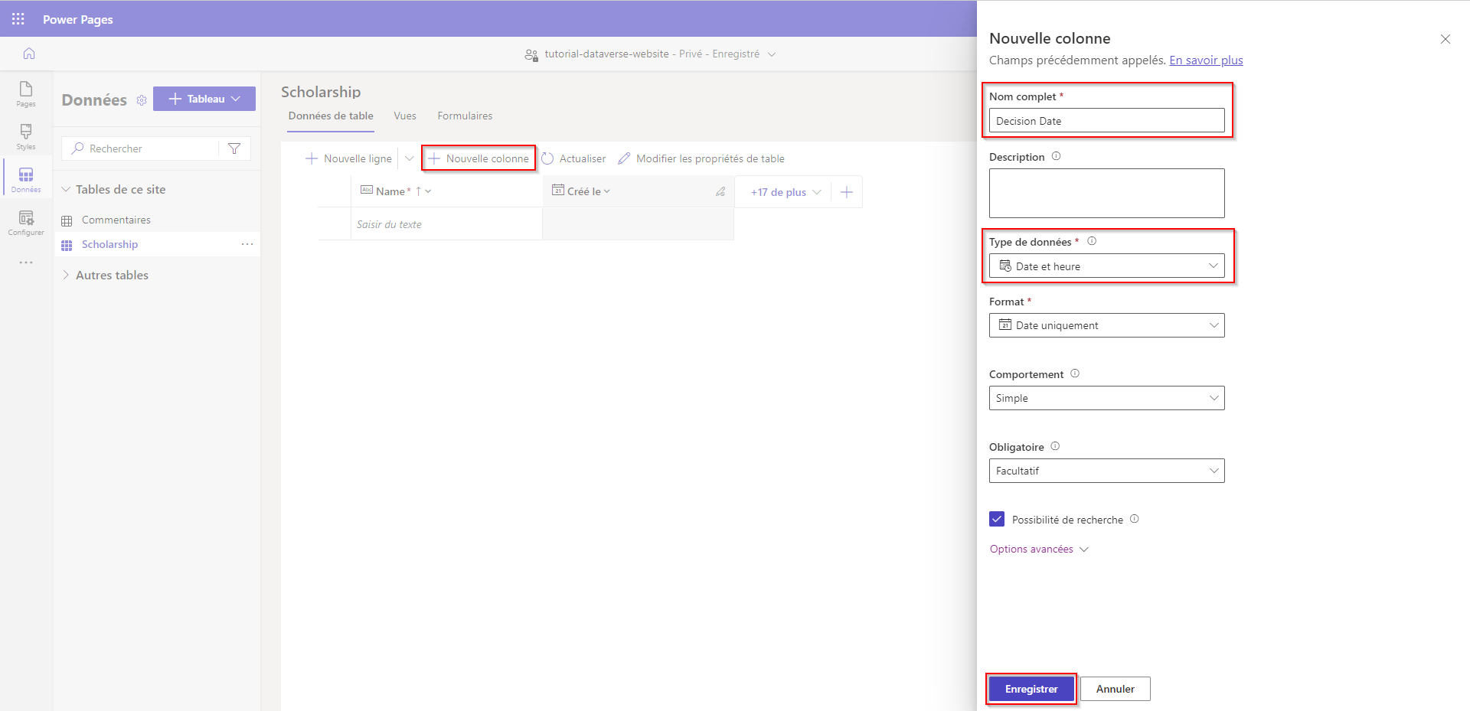1470x711 pixels.
Task: Click the Actualiser refresh button
Action: pyautogui.click(x=573, y=158)
